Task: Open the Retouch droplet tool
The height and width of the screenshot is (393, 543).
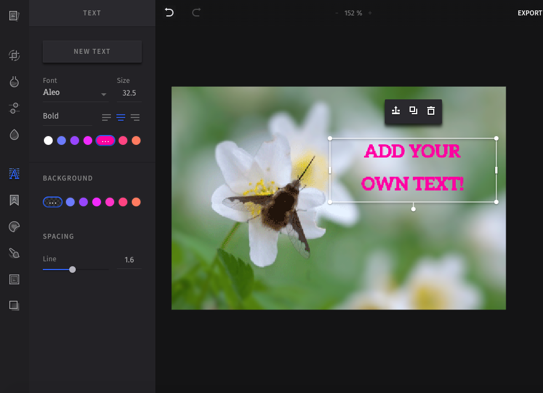Action: (x=14, y=134)
